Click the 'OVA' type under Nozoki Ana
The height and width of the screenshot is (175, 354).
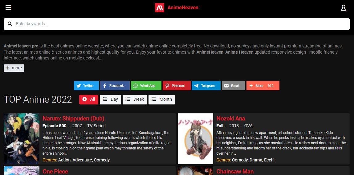click(248, 126)
